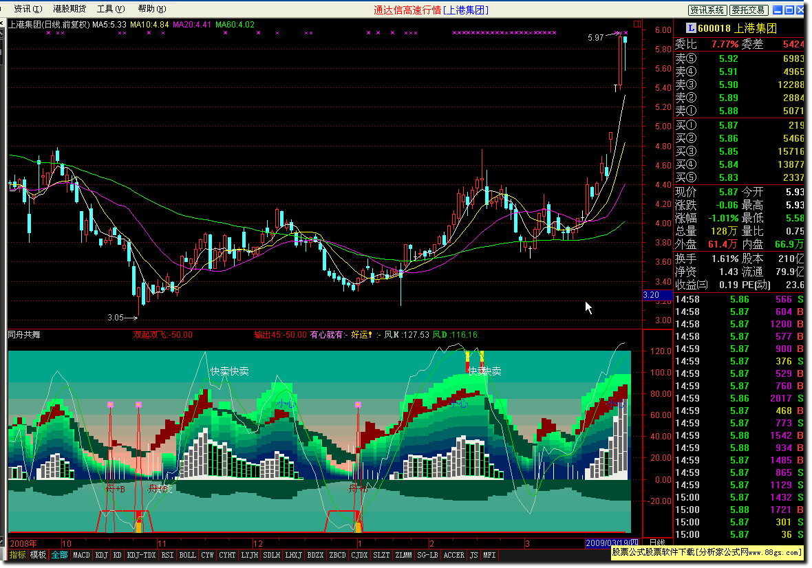The height and width of the screenshot is (568, 812).
Task: Click the 日线 period label at the bottom right
Action: (x=657, y=543)
